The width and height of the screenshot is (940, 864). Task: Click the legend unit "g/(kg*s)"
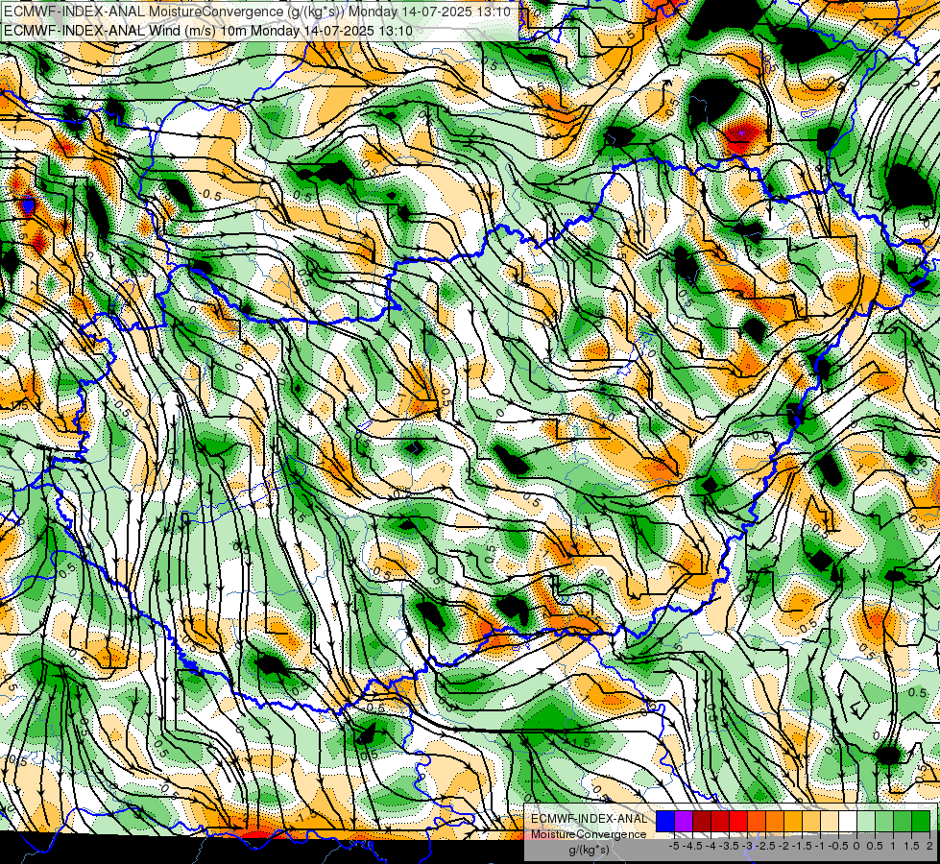pos(590,850)
